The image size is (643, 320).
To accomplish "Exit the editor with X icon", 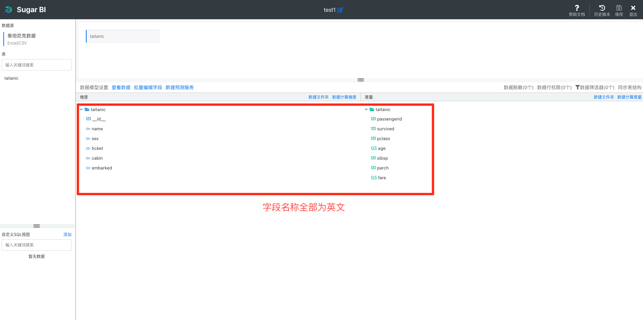I will 633,7.
